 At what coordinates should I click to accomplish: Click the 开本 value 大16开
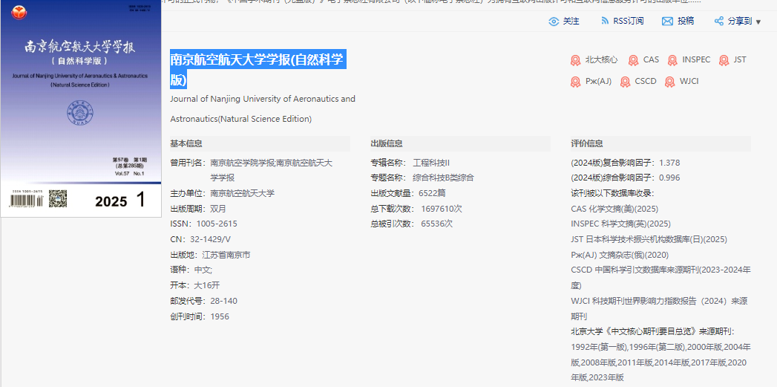pyautogui.click(x=206, y=285)
